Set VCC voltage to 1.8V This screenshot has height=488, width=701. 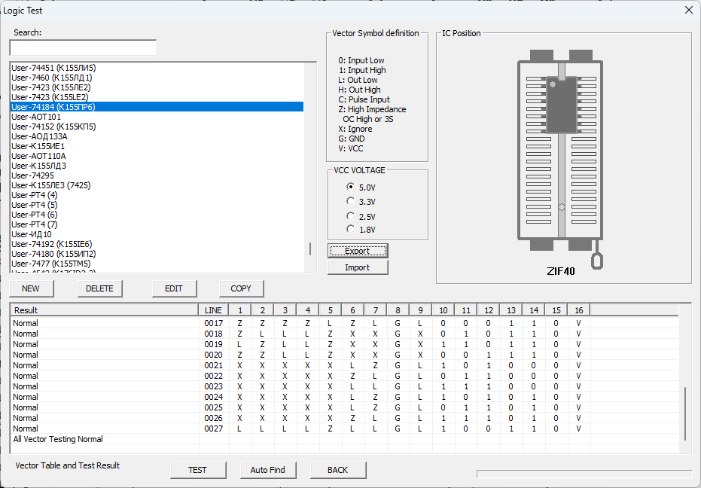point(350,229)
